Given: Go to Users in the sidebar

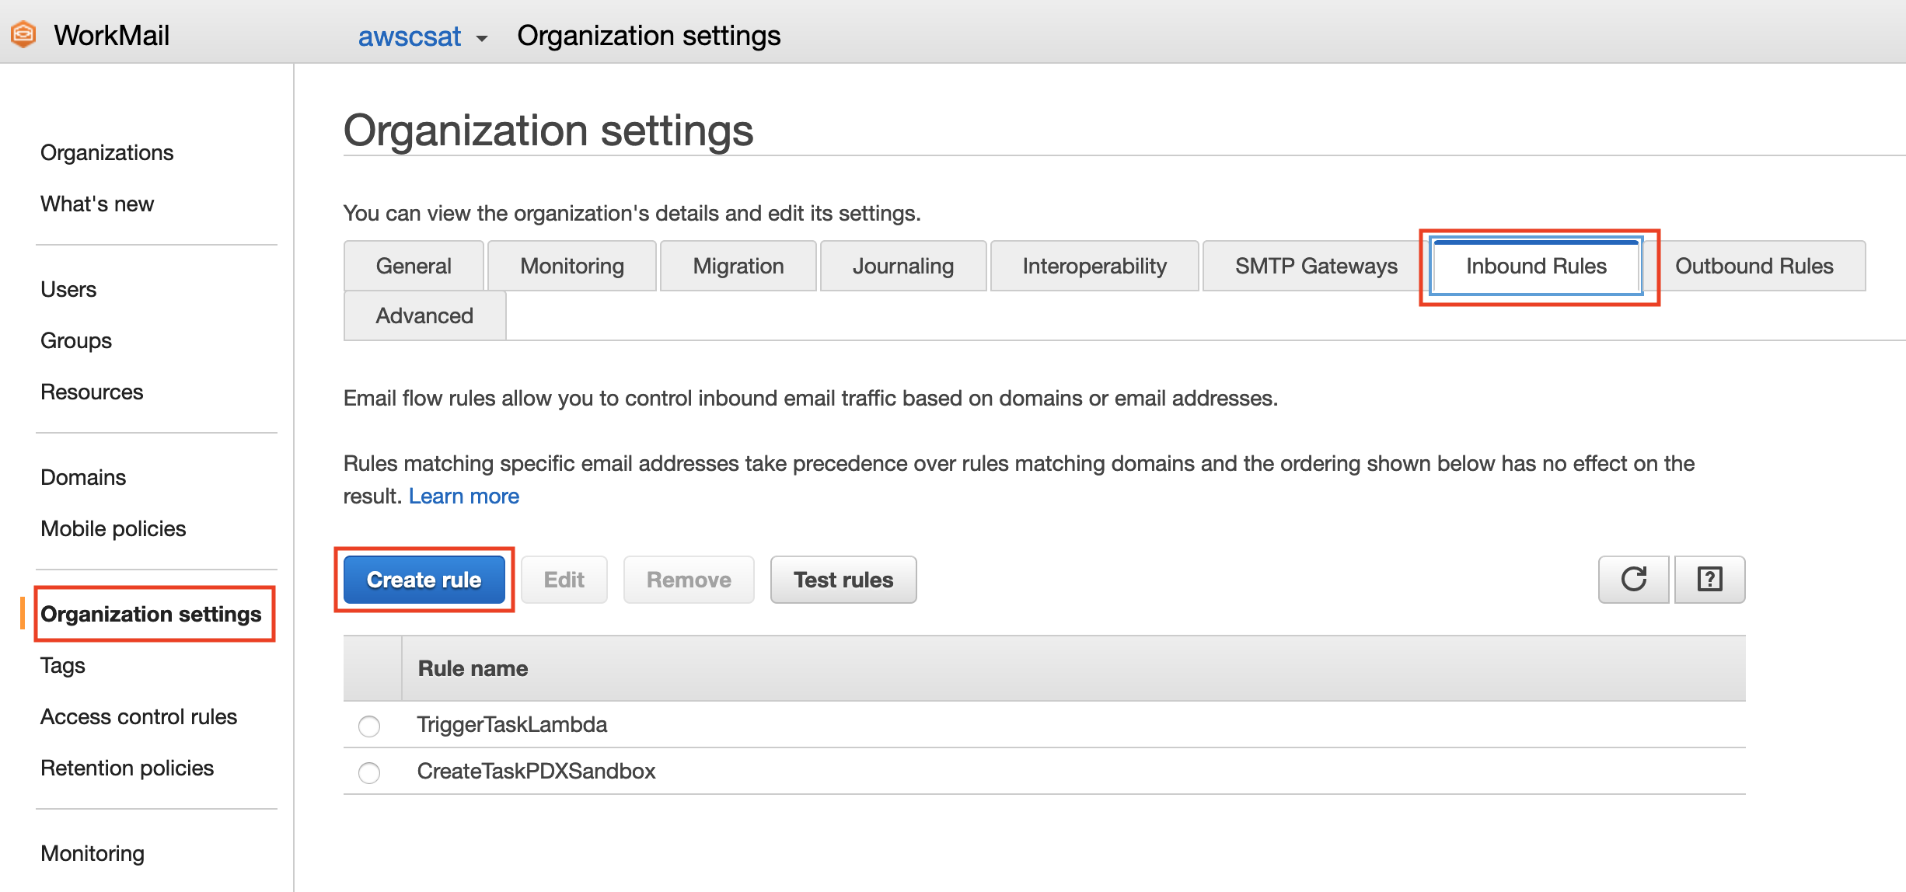Looking at the screenshot, I should pos(68,289).
